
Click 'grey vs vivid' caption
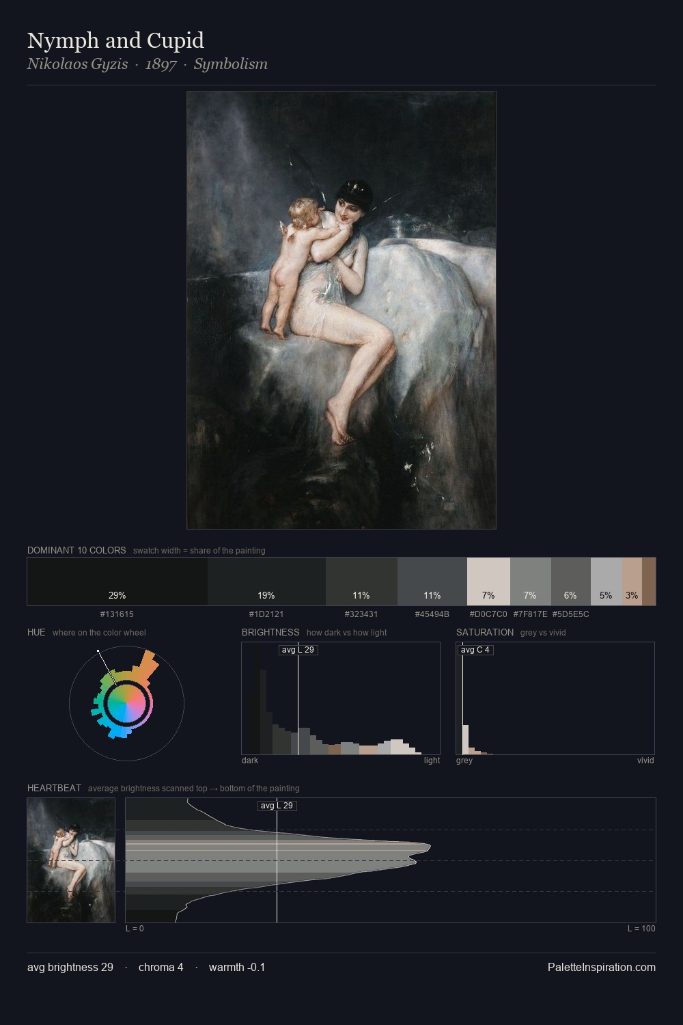click(543, 633)
